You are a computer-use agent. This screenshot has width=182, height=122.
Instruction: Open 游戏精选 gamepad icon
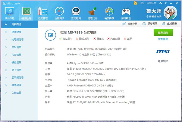[126, 13]
